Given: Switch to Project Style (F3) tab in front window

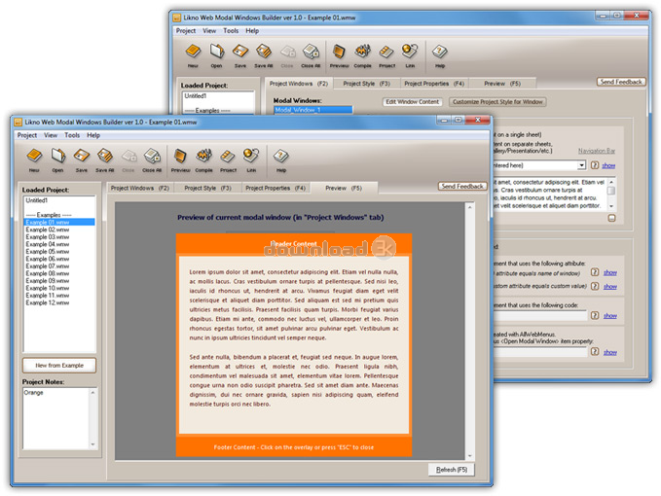Looking at the screenshot, I should click(202, 187).
